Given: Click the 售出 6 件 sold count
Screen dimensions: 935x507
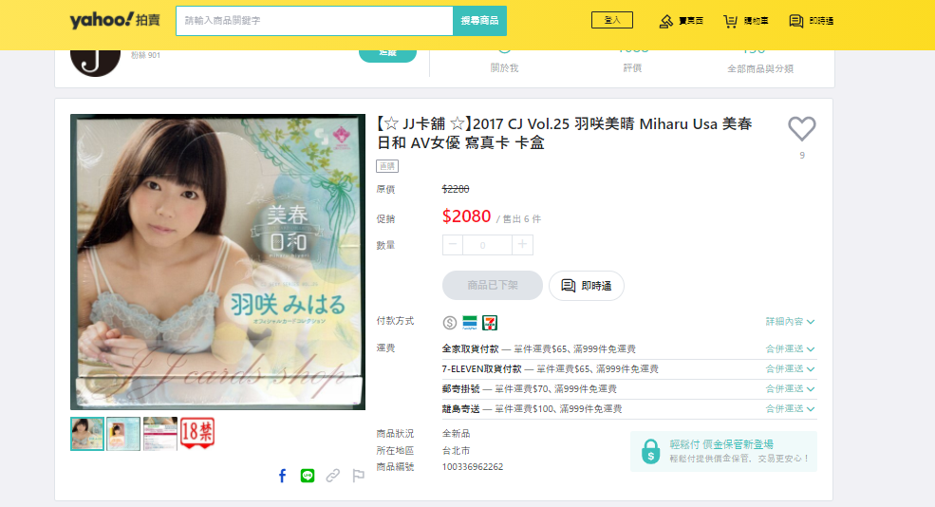Looking at the screenshot, I should pyautogui.click(x=522, y=219).
